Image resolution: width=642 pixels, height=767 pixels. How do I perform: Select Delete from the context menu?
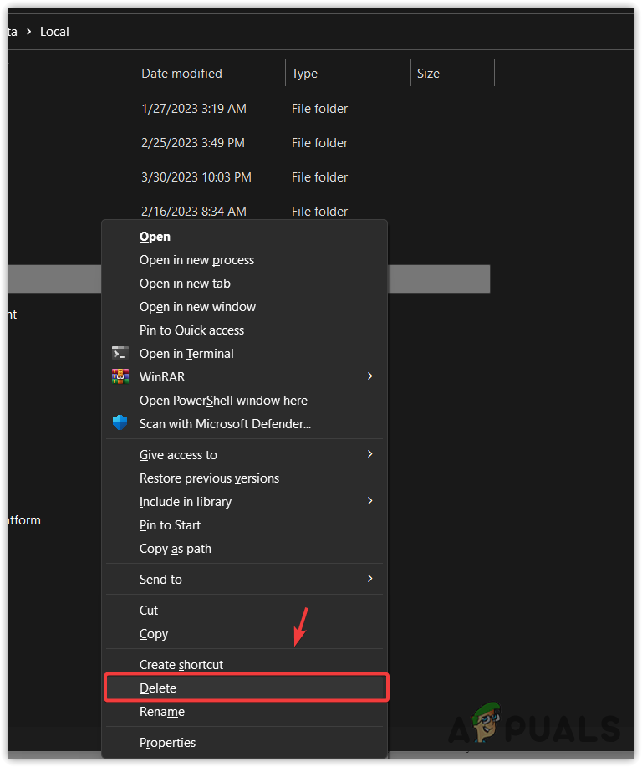point(158,688)
